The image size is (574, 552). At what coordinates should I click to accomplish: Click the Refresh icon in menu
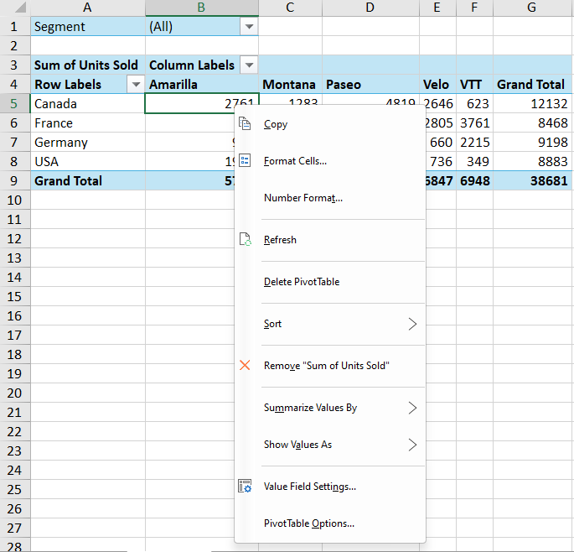pos(245,240)
